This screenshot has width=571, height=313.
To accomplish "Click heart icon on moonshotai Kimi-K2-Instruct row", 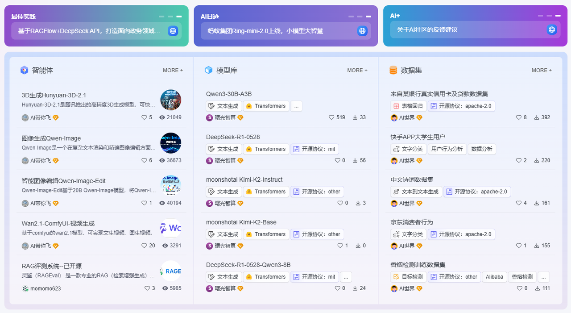I will click(340, 203).
